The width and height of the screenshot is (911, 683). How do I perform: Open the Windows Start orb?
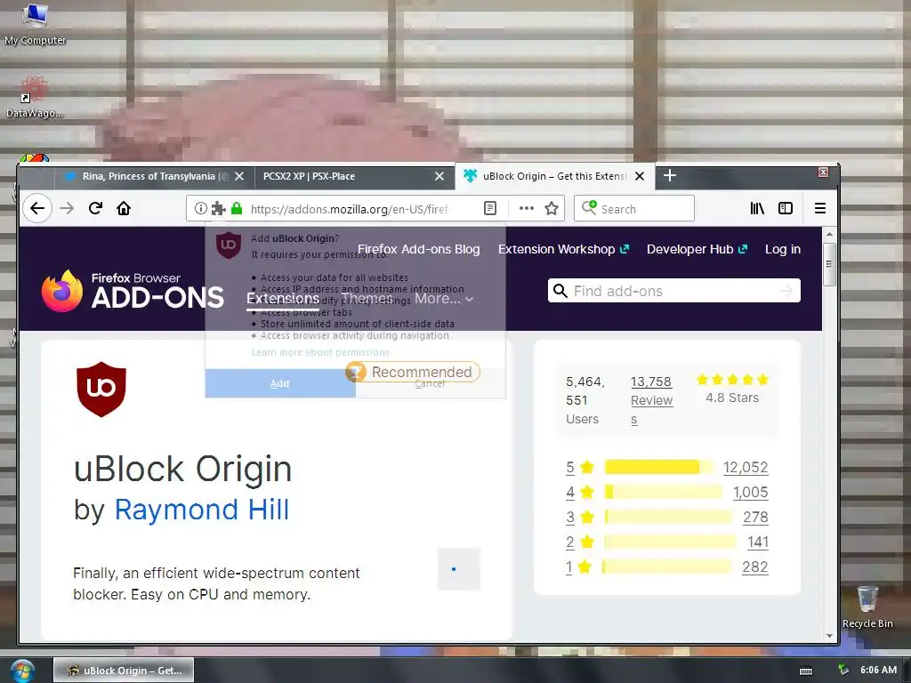[22, 671]
